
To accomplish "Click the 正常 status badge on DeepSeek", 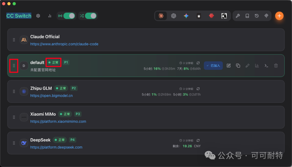I will click(60, 140).
